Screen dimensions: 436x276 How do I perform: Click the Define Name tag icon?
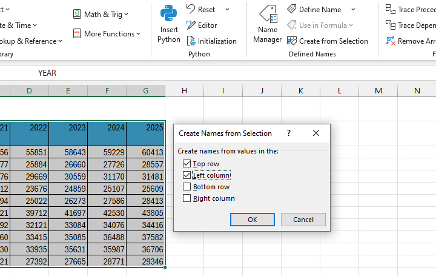coord(291,9)
